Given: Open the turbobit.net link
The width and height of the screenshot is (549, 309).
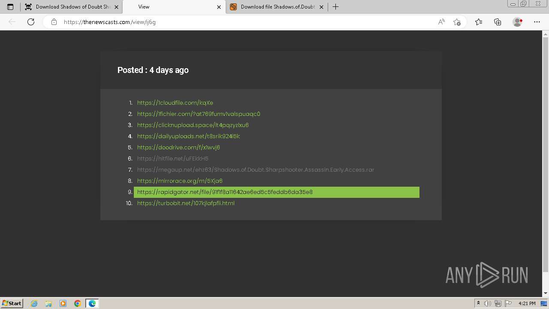Looking at the screenshot, I should click(x=186, y=203).
